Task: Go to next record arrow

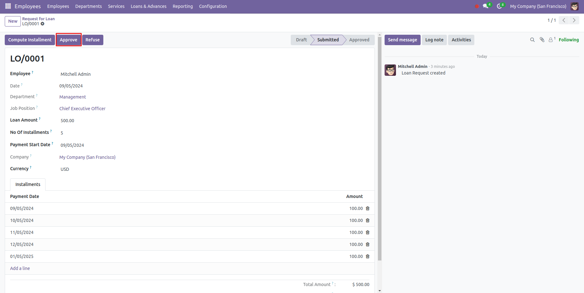Action: (574, 20)
